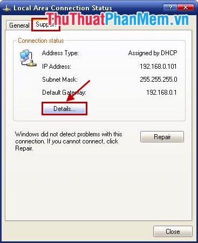Click the Assigned by DHCP value

click(x=153, y=53)
